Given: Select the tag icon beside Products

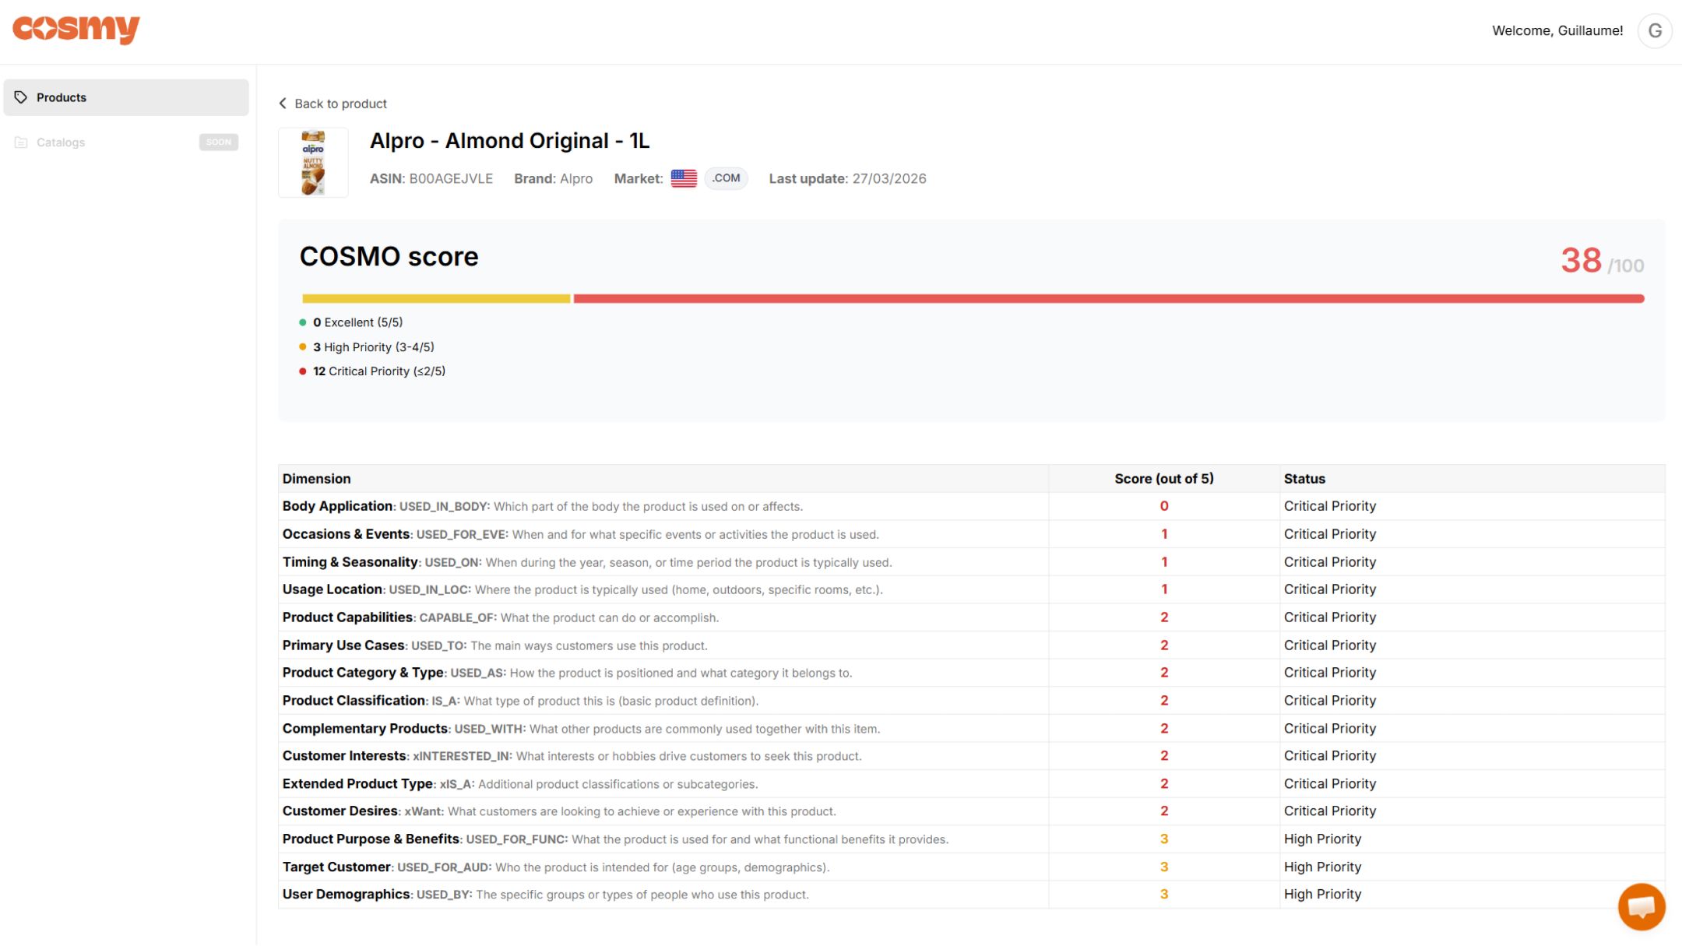Looking at the screenshot, I should 22,97.
